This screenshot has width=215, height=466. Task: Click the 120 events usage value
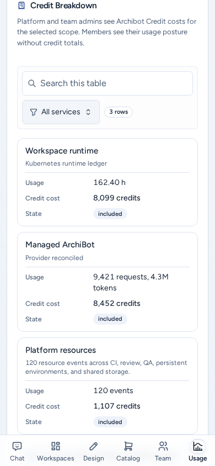point(113,390)
